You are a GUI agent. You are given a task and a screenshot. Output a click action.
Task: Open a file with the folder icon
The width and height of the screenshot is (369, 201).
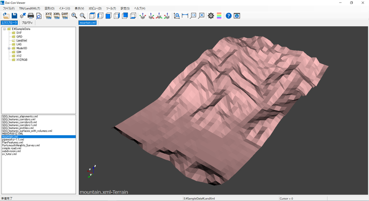point(6,16)
